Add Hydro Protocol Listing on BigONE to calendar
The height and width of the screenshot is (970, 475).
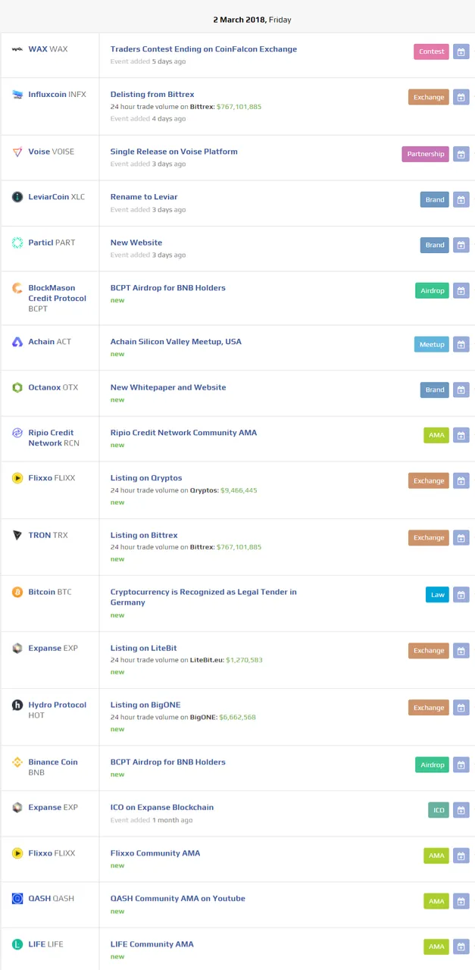pos(461,707)
